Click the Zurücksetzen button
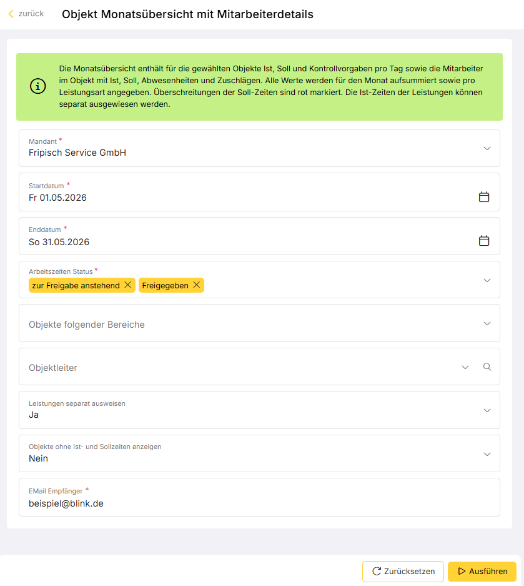Image resolution: width=524 pixels, height=586 pixels. (x=403, y=572)
